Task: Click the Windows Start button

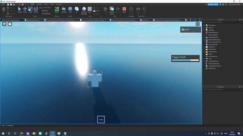Action: (x=3, y=133)
